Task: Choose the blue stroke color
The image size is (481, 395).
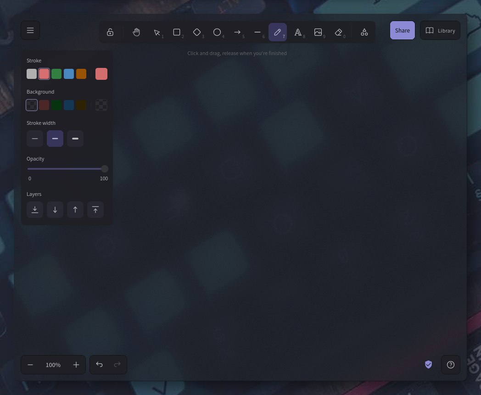Action: (69, 74)
